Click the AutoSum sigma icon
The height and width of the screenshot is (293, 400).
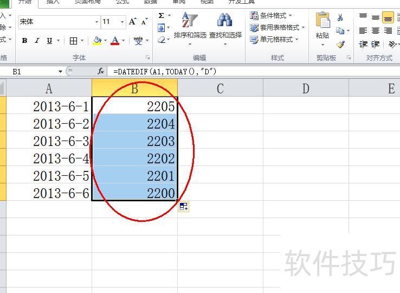[x=161, y=16]
